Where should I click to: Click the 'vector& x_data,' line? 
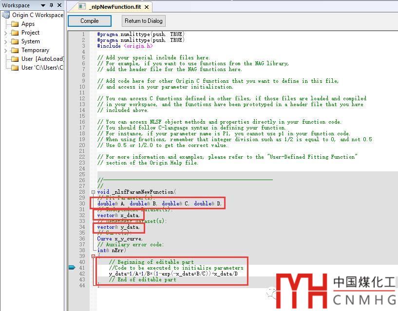118,216
